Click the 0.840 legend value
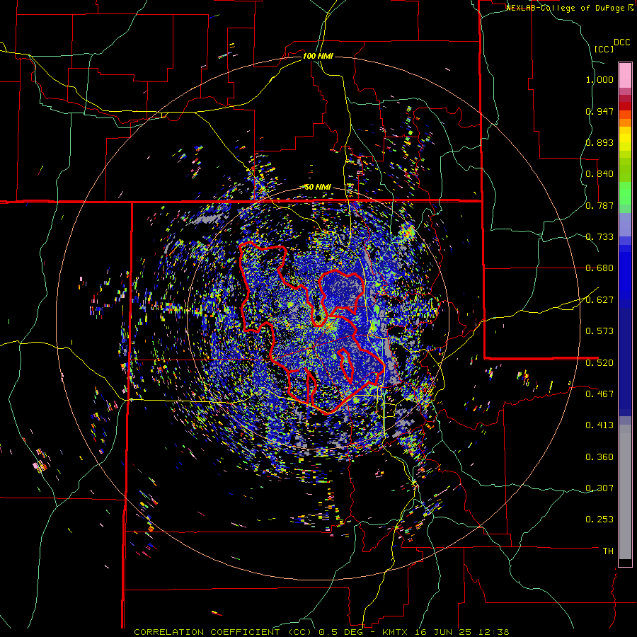The image size is (637, 637). click(x=599, y=174)
